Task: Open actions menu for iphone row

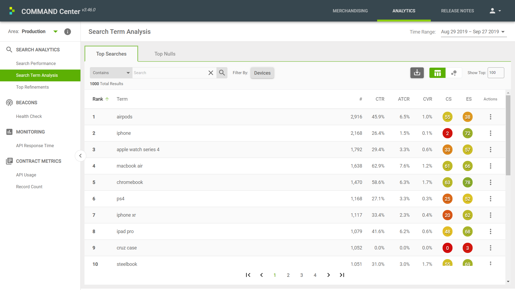Action: 491,133
